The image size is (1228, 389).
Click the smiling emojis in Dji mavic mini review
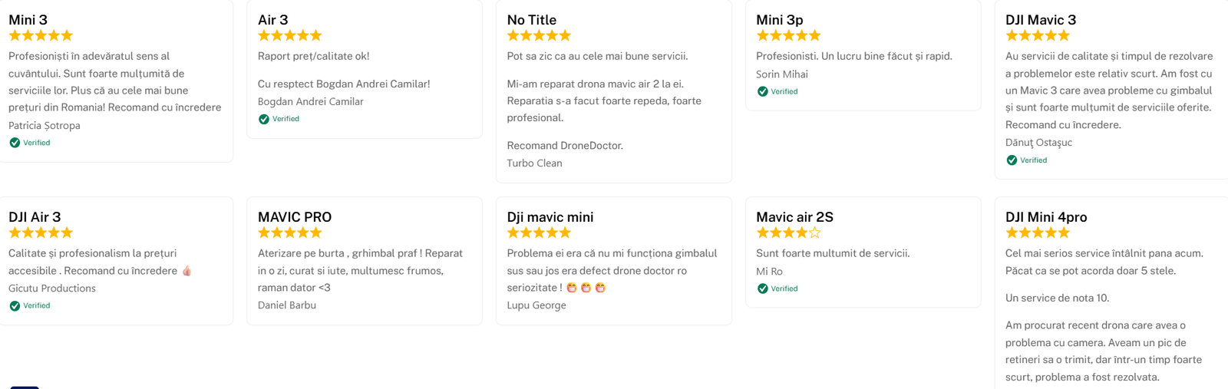(586, 288)
